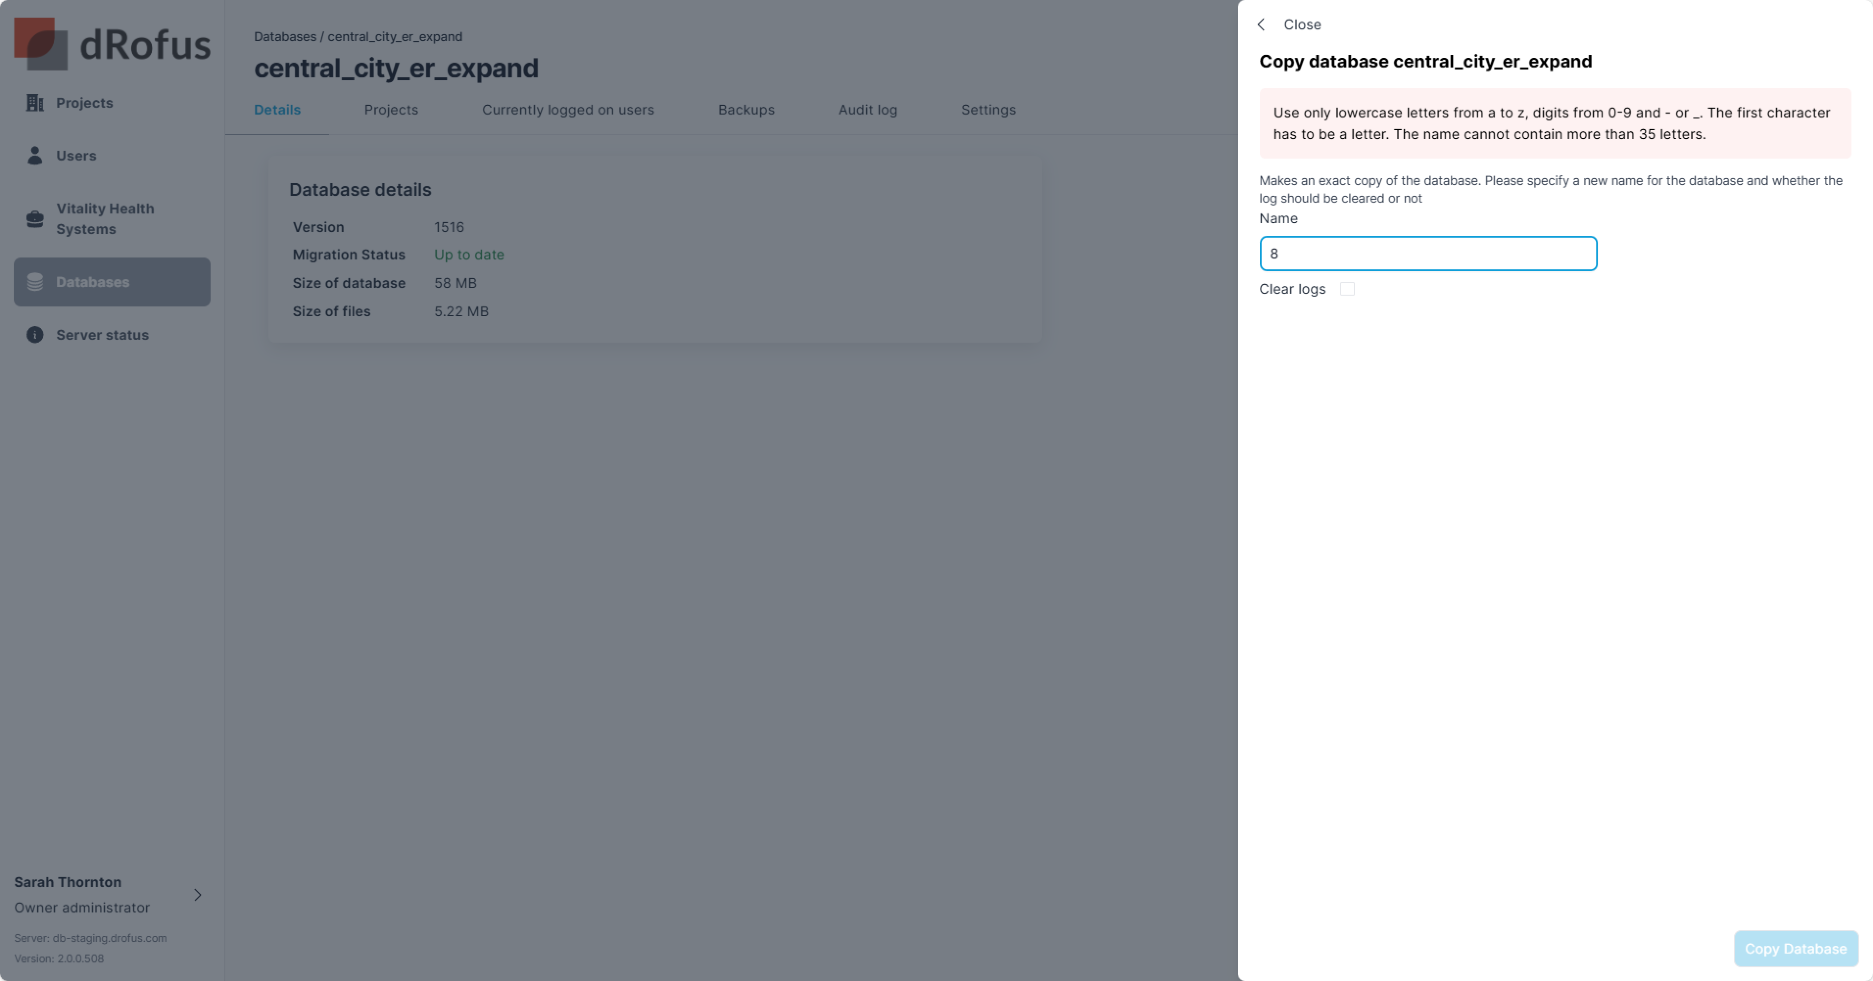Click the 'Owner administrator' role label
This screenshot has height=981, width=1873.
coord(81,908)
